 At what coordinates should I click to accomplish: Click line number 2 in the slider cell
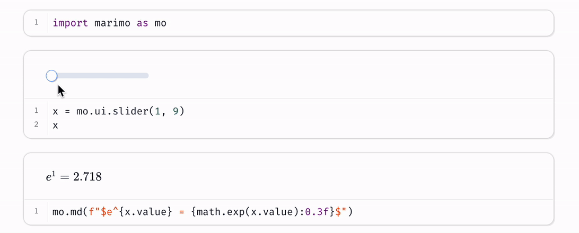pos(36,125)
